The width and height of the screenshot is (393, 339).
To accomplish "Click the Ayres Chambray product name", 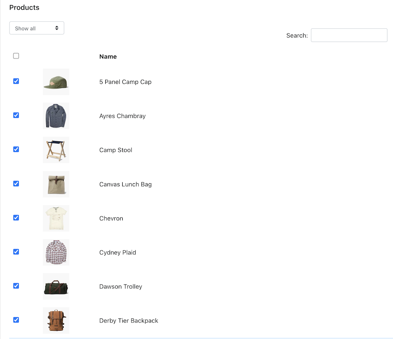I will 122,116.
